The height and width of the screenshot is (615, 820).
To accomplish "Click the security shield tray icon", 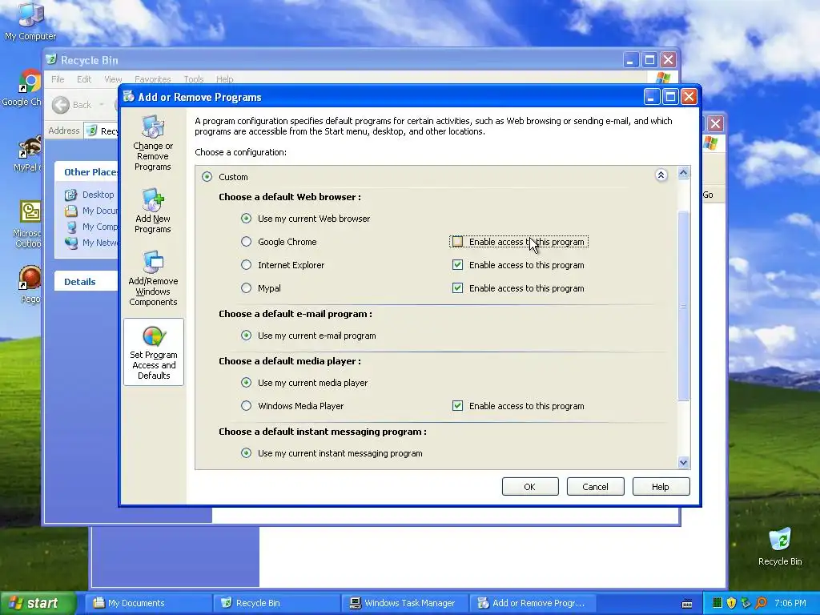I will click(731, 603).
